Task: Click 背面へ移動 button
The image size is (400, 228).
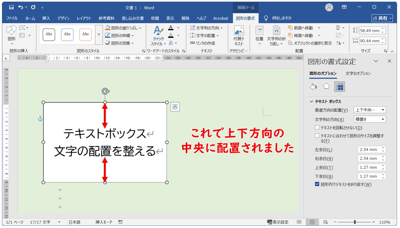Action: pyautogui.click(x=300, y=35)
